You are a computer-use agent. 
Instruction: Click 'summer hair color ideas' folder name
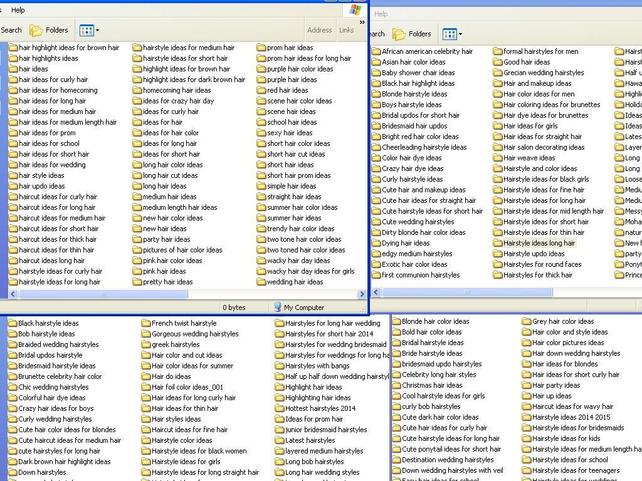(302, 207)
